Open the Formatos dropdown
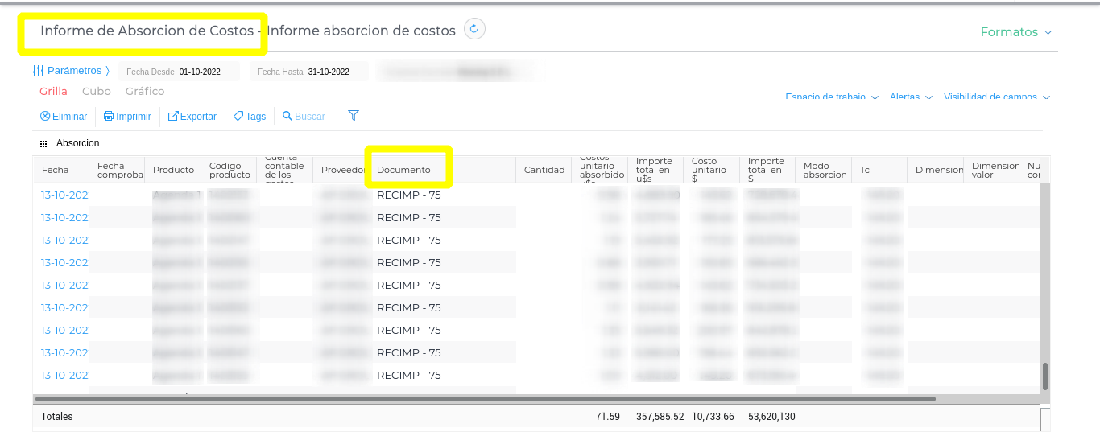 (1016, 32)
